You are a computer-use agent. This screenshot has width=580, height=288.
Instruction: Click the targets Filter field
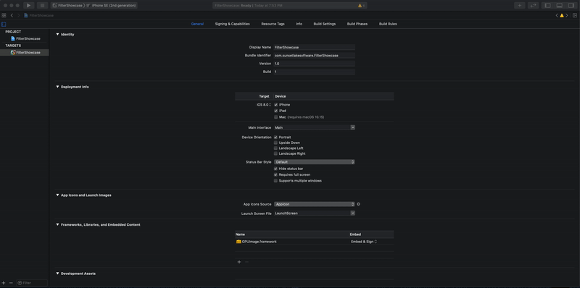32,283
